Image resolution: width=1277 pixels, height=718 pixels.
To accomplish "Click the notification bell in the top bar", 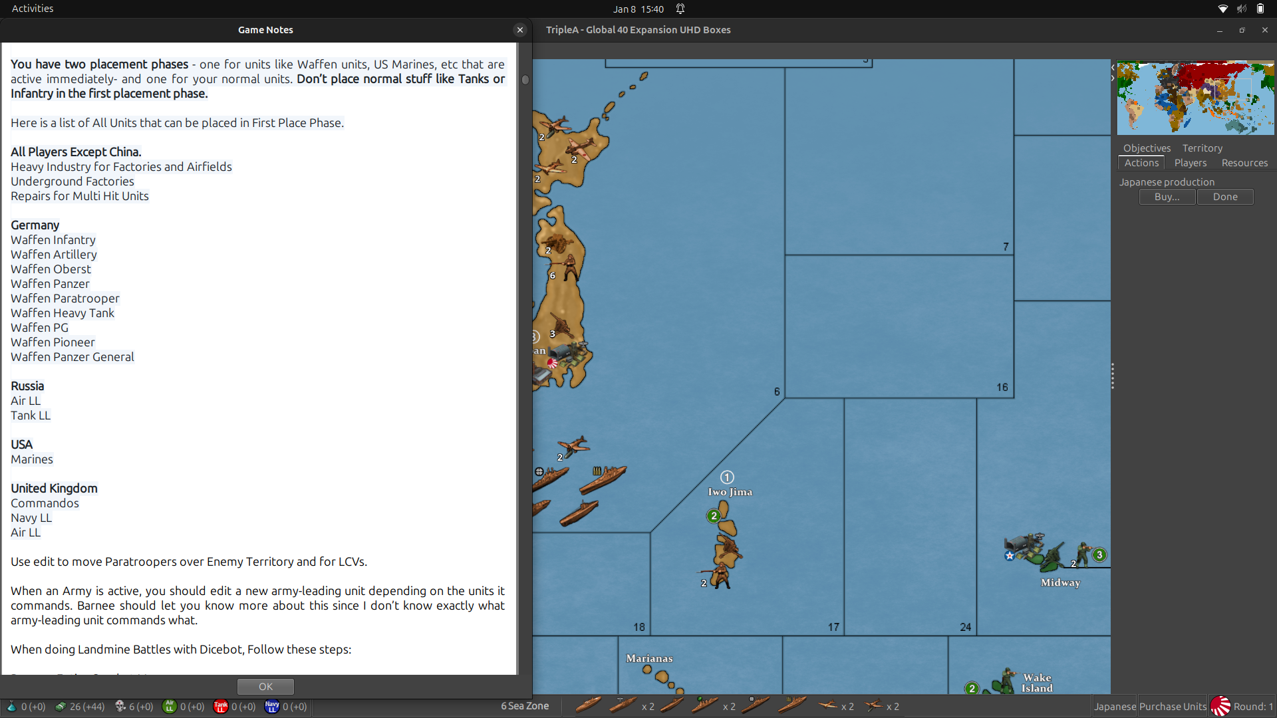I will pos(679,9).
